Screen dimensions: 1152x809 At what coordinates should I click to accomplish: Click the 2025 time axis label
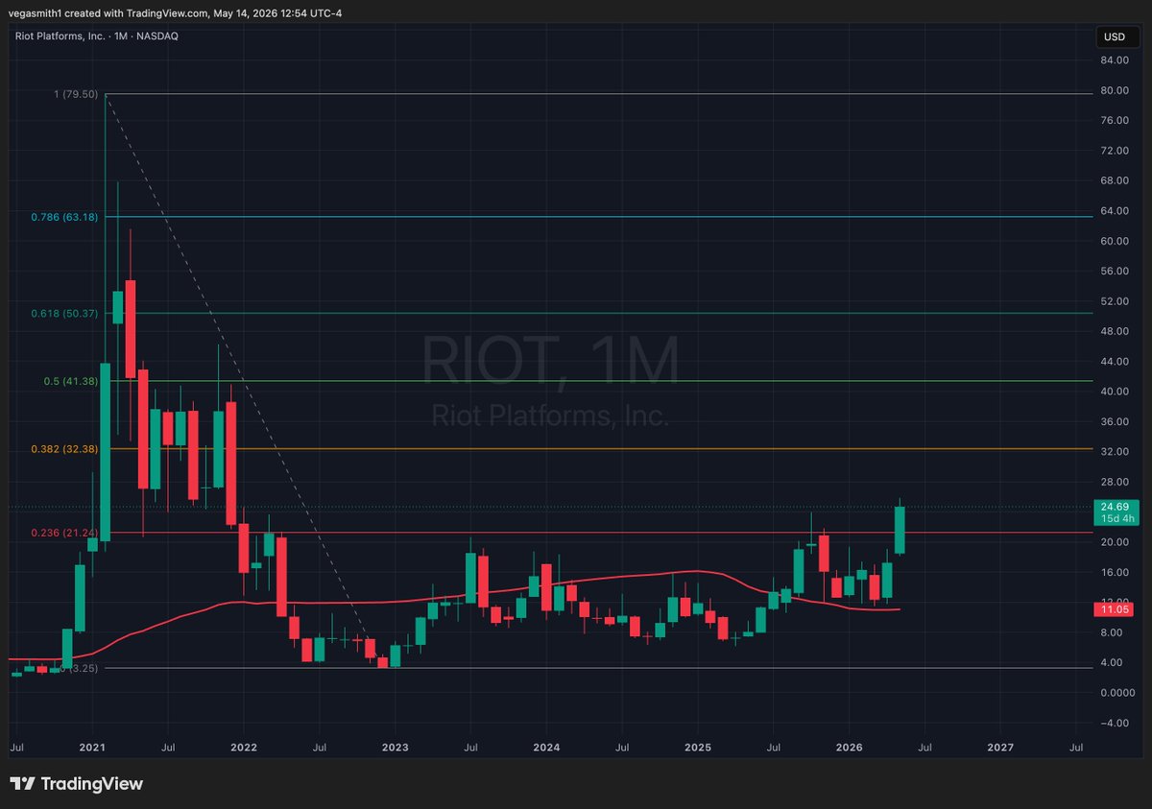click(698, 746)
